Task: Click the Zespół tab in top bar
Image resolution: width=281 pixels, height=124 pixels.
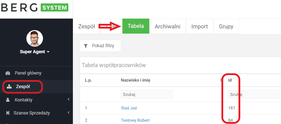Action: pyautogui.click(x=86, y=26)
